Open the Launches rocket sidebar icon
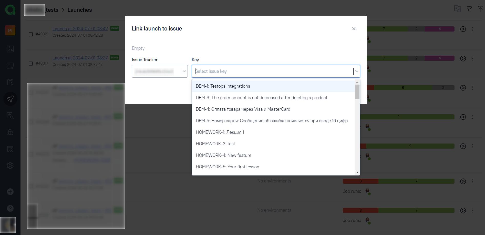Screen dimensions: 485x235 click(10, 99)
